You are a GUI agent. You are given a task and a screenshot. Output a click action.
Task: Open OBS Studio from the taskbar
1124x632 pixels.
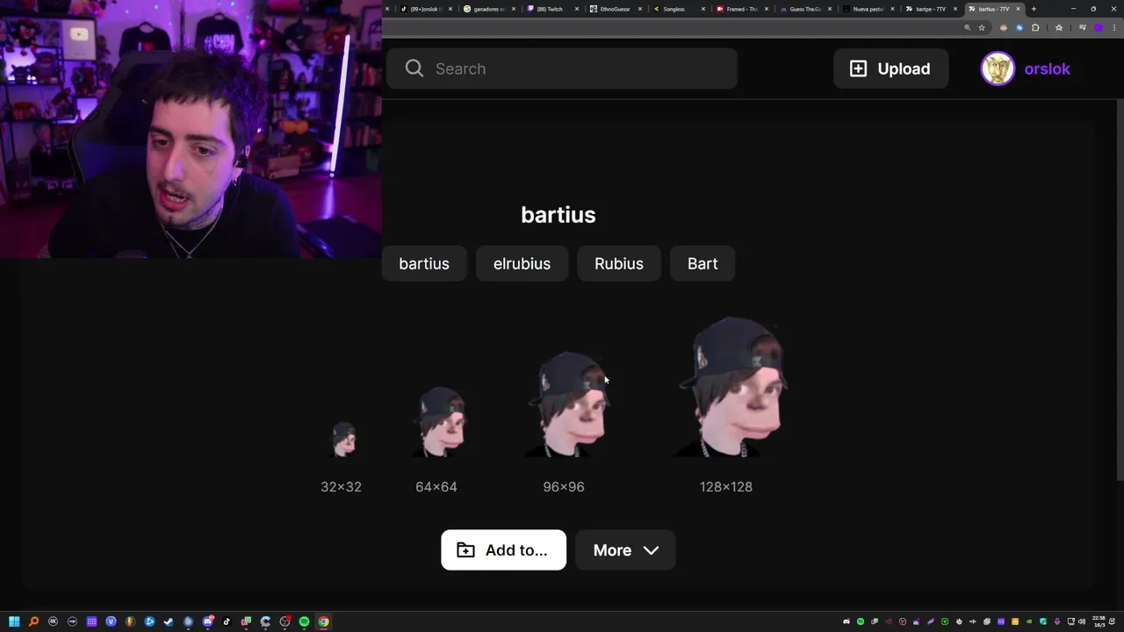[285, 621]
